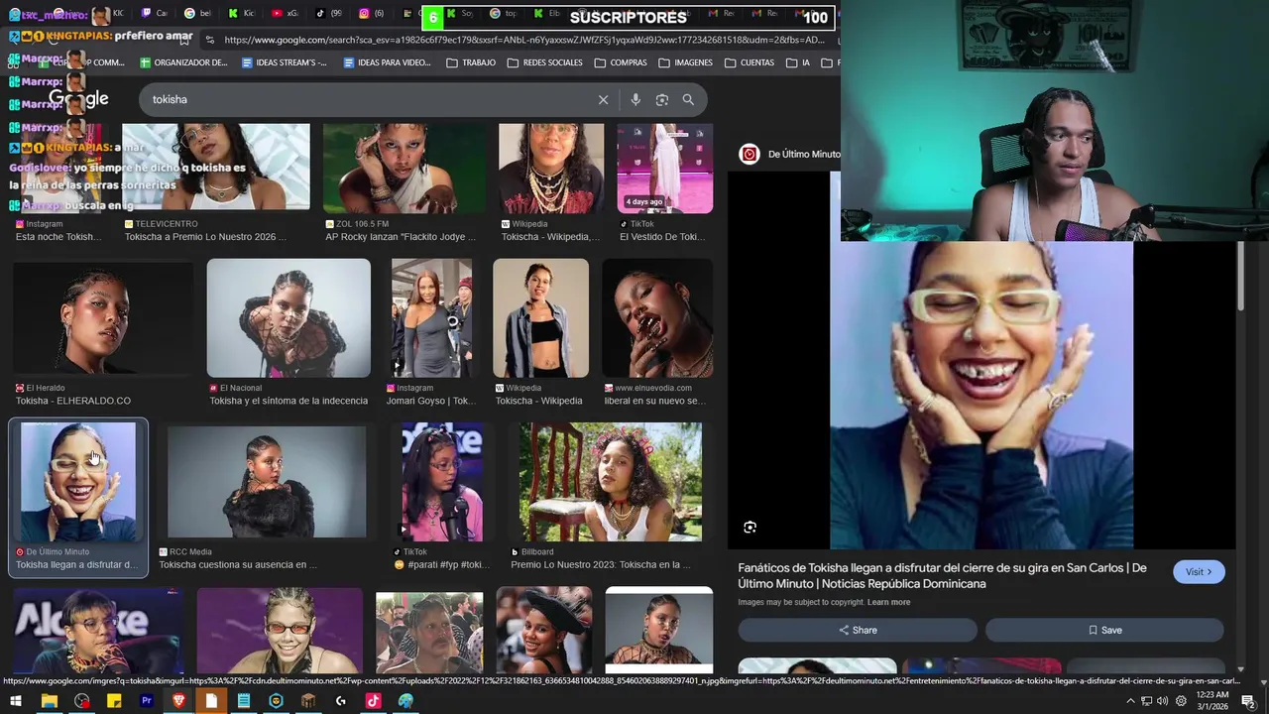
Task: Show hidden system tray icons
Action: pos(1130,701)
